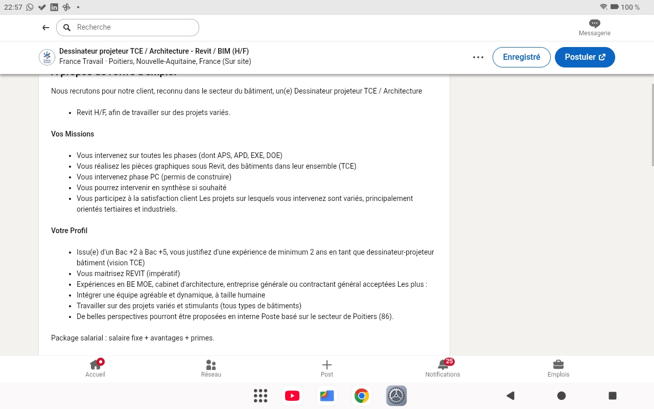Select the search magnifier icon
Image resolution: width=654 pixels, height=409 pixels.
67,27
